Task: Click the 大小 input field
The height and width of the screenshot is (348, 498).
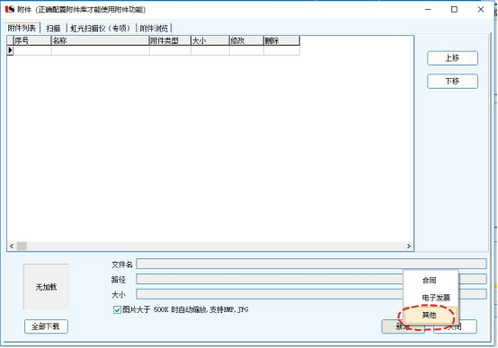Action: (x=270, y=294)
